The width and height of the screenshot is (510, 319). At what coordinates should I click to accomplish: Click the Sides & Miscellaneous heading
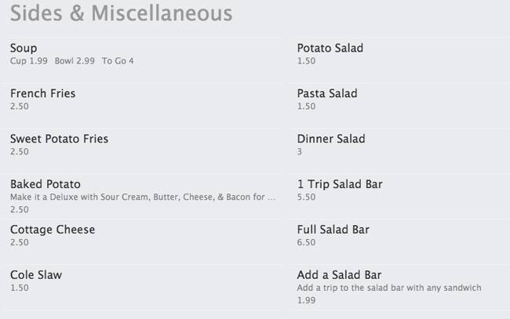(121, 14)
